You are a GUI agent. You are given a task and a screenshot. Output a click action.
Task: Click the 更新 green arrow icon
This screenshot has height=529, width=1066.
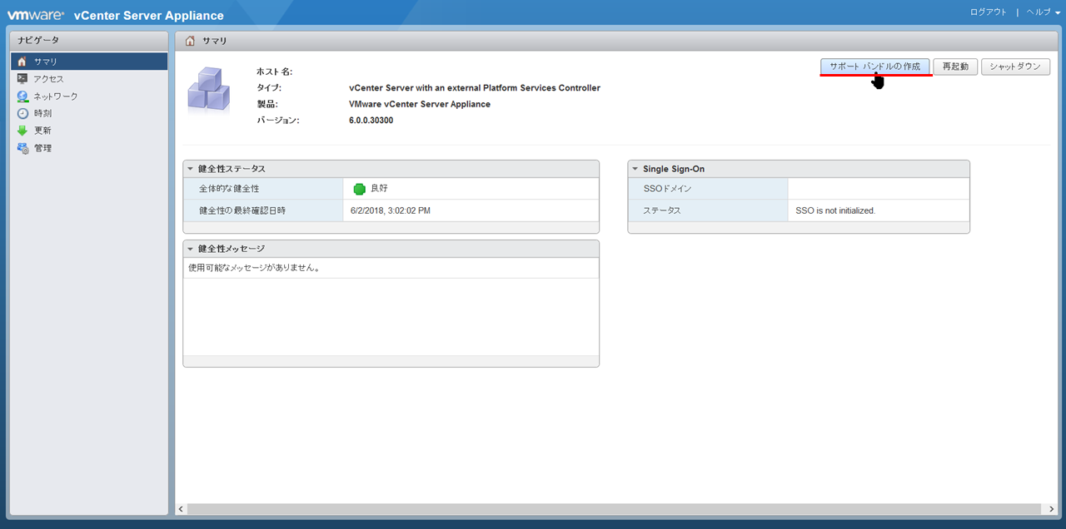point(22,131)
